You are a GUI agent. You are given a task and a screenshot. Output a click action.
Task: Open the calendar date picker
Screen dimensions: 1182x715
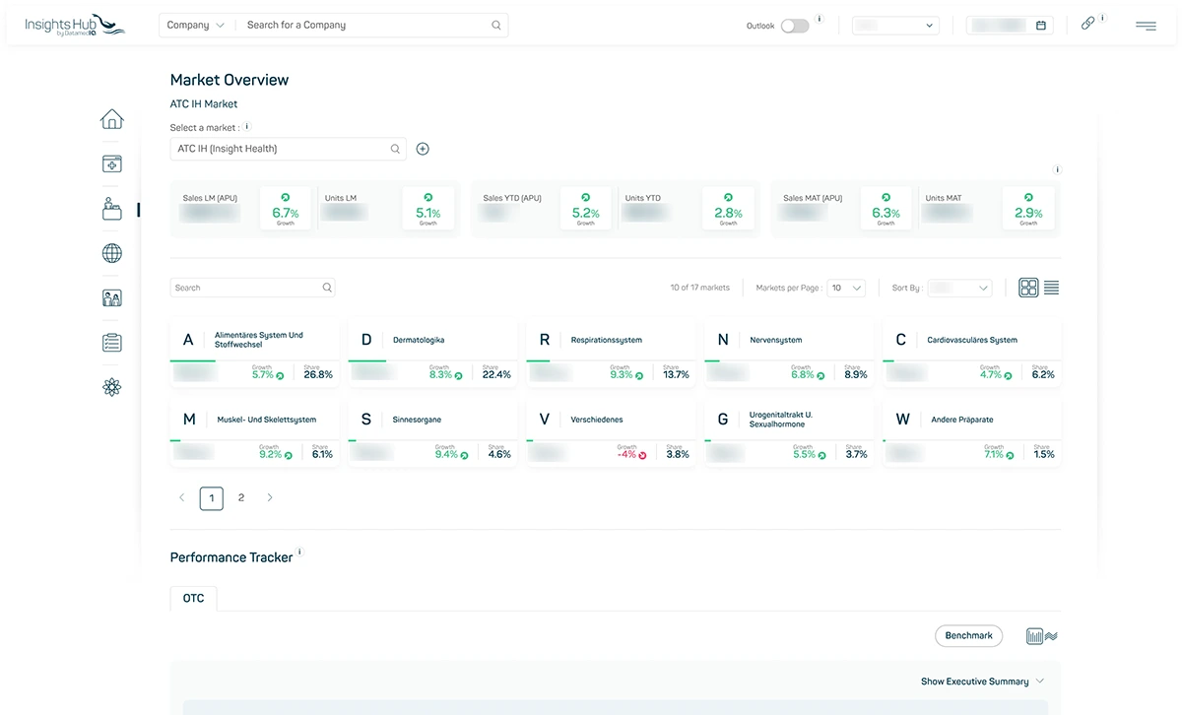1041,26
